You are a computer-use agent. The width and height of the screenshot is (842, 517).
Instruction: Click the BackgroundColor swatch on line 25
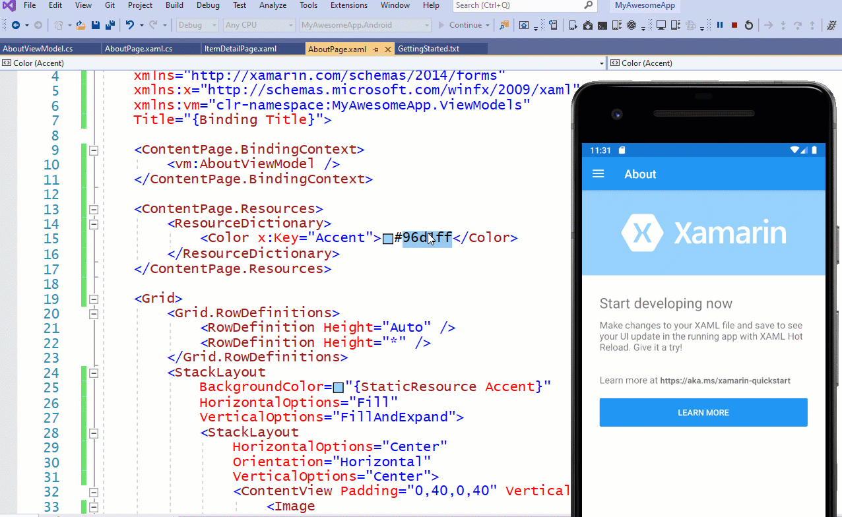coord(339,387)
